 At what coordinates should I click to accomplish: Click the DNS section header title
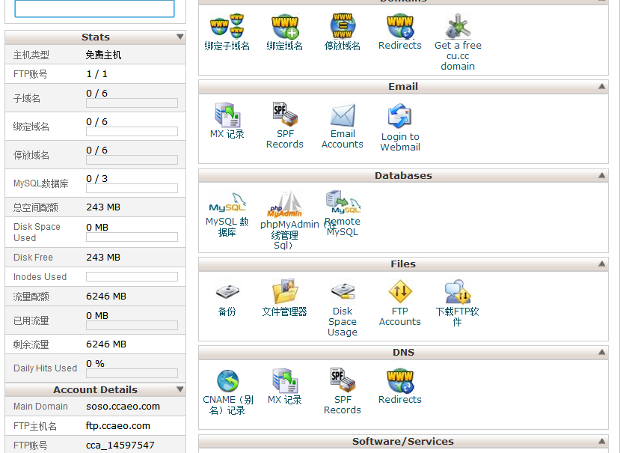tap(403, 352)
